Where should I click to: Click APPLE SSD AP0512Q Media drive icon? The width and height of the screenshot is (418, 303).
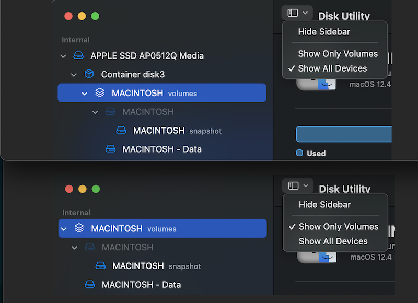[x=78, y=55]
